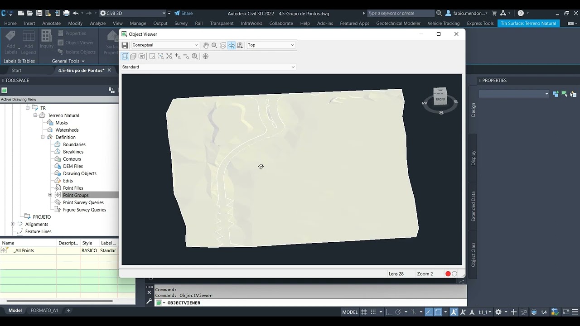Click the Style column header
580x326 pixels.
pos(90,243)
